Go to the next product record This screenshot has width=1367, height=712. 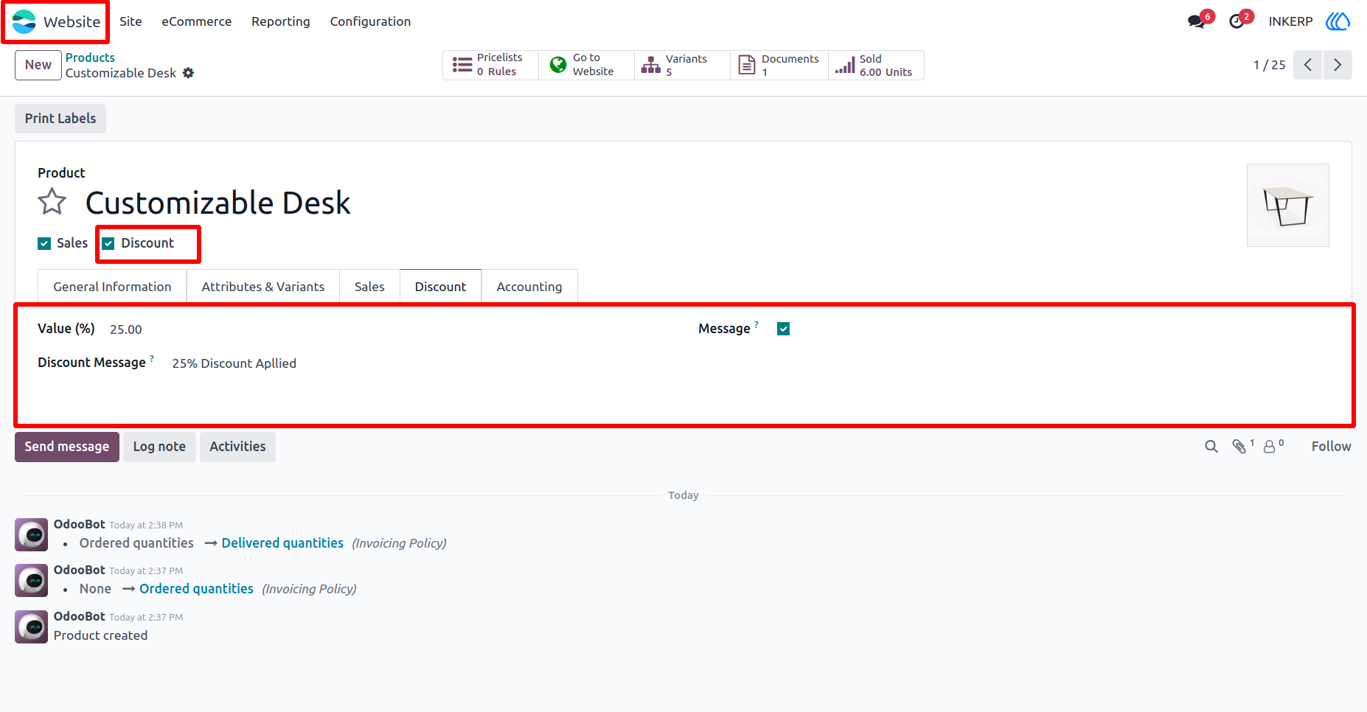(1338, 65)
